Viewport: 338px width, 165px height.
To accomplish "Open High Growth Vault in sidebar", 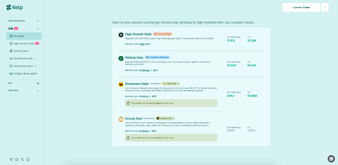I will 24,44.
